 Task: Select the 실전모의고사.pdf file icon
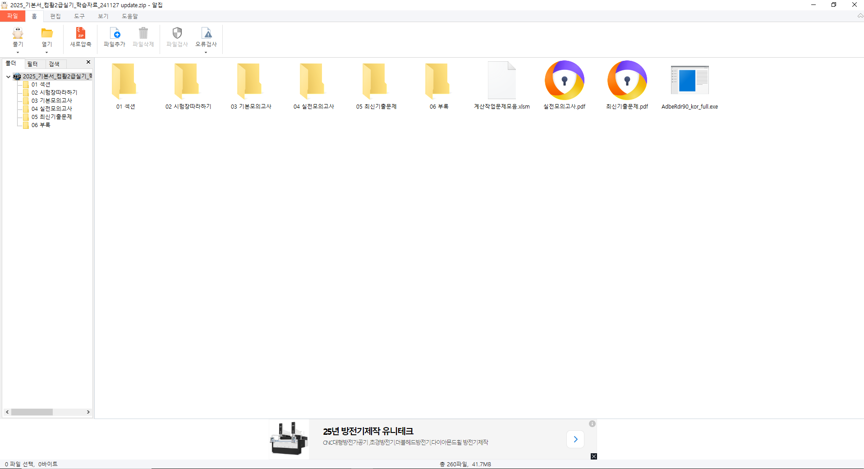pos(564,81)
